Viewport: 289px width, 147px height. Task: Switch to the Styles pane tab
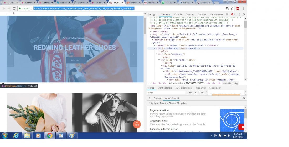(x=151, y=88)
